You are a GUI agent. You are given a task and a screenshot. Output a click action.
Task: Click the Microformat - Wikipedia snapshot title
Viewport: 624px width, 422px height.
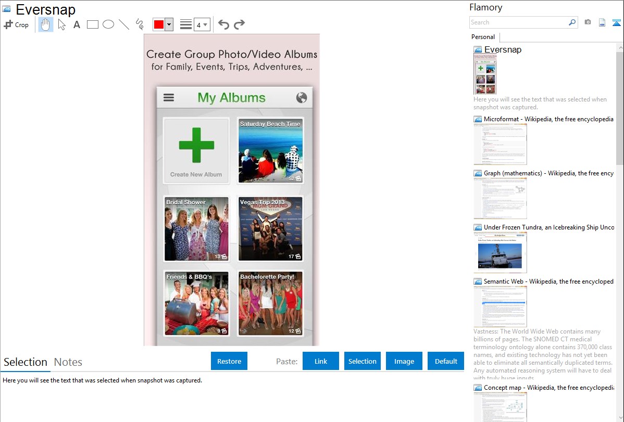548,119
